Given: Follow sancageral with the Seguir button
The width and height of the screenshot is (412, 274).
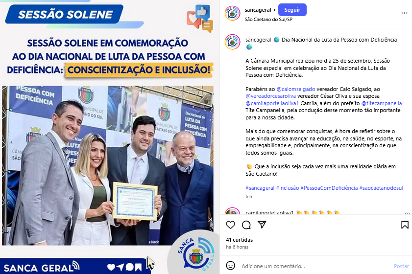Looking at the screenshot, I should tap(292, 10).
